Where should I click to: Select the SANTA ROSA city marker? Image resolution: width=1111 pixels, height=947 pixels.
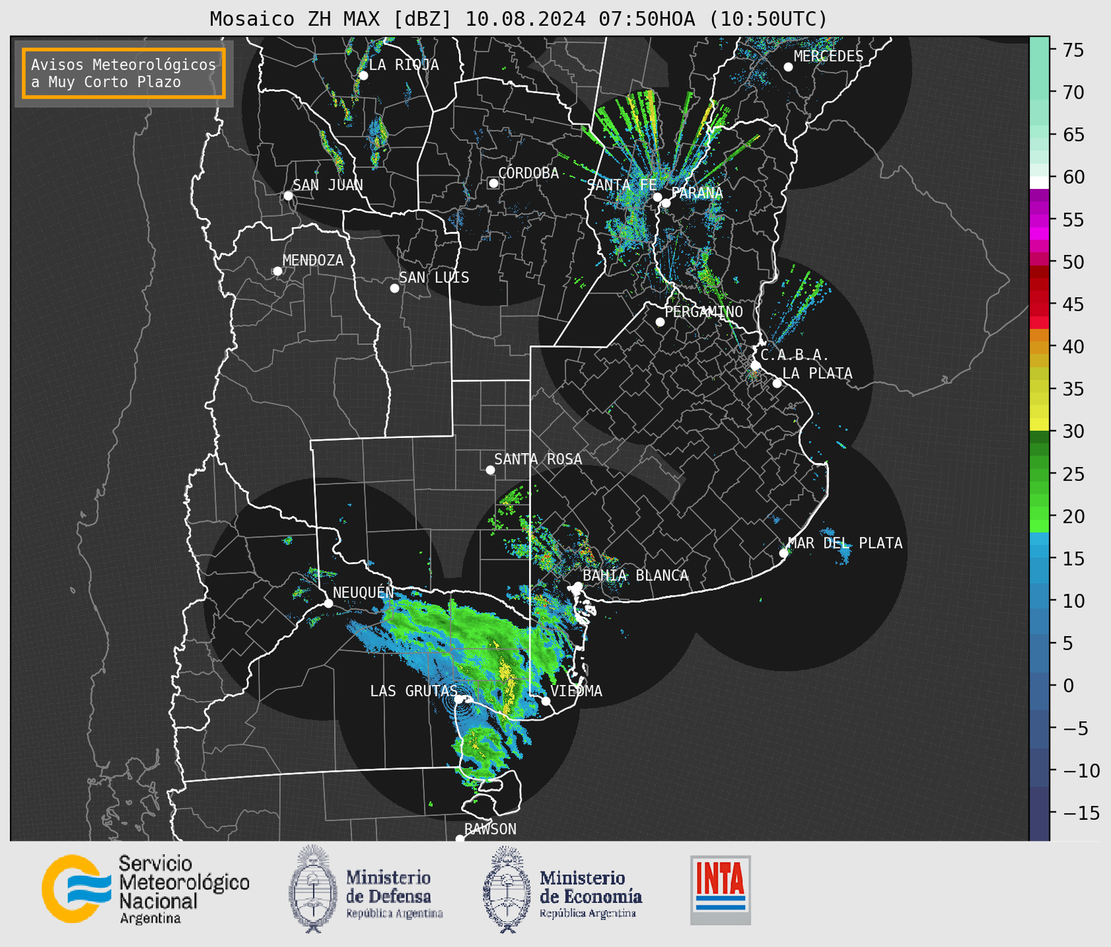pyautogui.click(x=490, y=470)
